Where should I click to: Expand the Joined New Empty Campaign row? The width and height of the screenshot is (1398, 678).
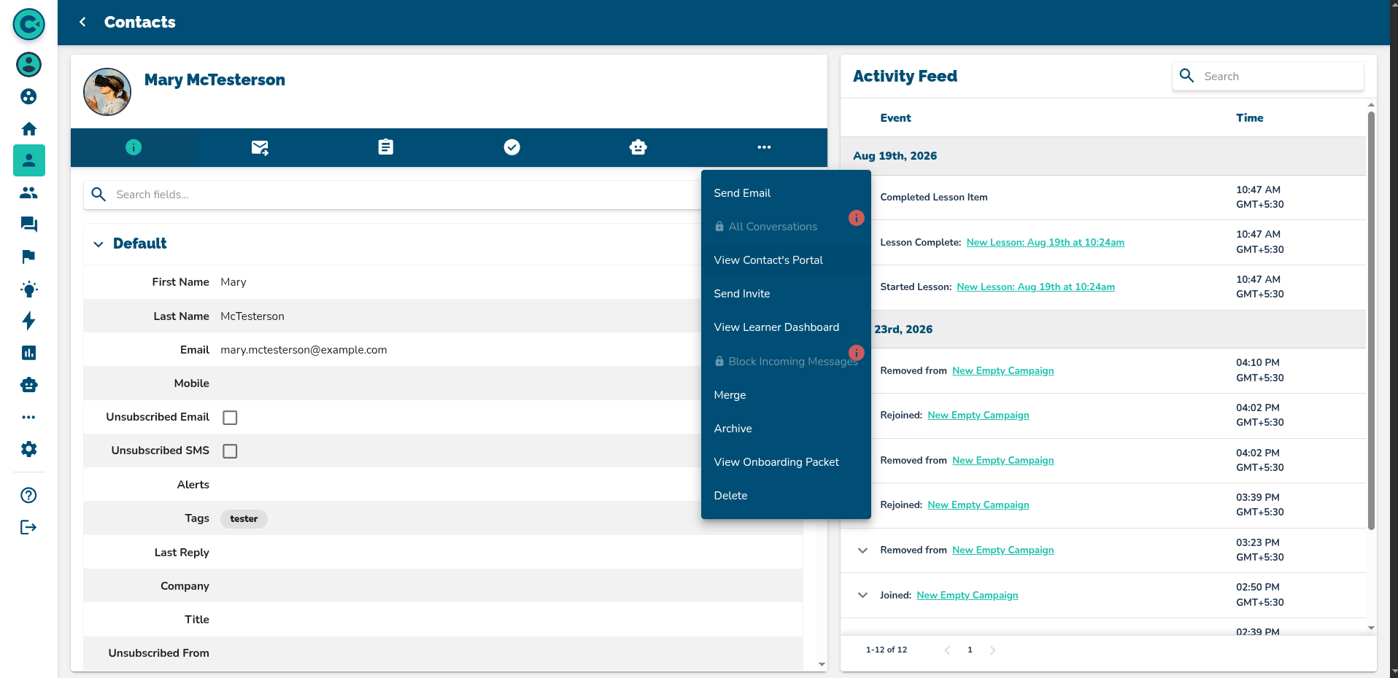[862, 596]
